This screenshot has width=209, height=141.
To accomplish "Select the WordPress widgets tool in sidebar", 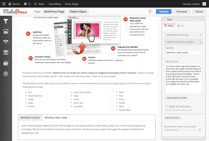I will [x=6, y=74].
